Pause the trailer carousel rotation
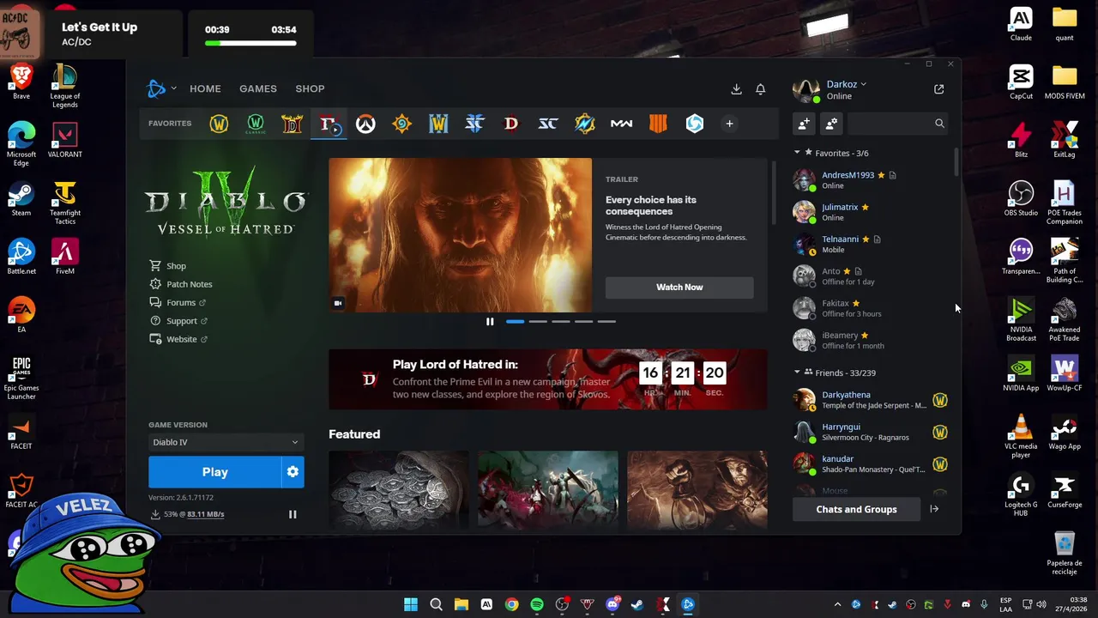This screenshot has height=618, width=1098. coord(490,322)
